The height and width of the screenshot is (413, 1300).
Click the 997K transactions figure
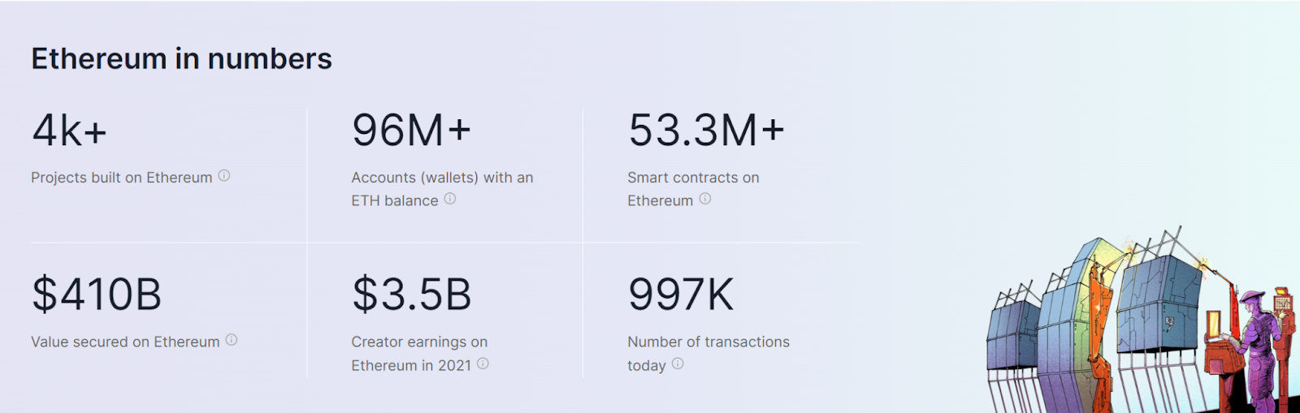tap(681, 295)
